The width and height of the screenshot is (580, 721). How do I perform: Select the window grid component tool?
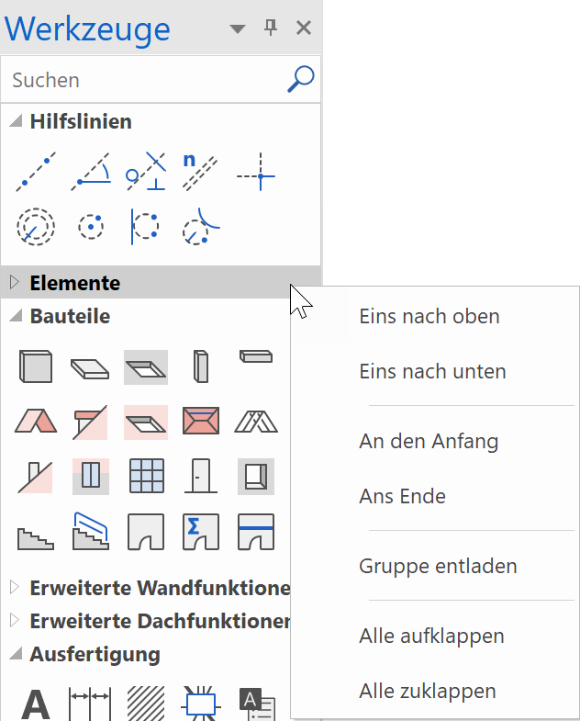click(146, 476)
